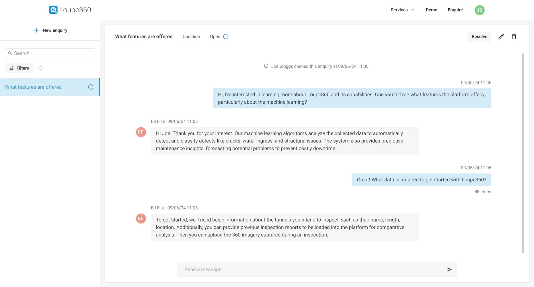
Task: Open the Filters panel
Action: [x=19, y=68]
